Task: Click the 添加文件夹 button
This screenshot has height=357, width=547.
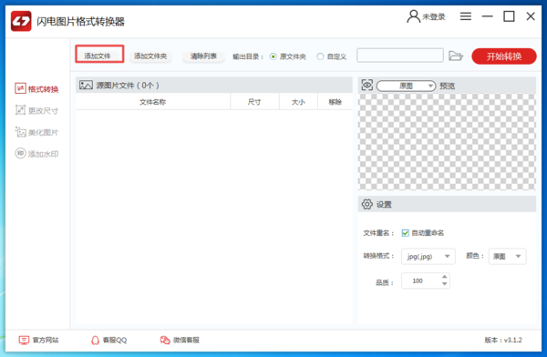Action: pyautogui.click(x=150, y=56)
